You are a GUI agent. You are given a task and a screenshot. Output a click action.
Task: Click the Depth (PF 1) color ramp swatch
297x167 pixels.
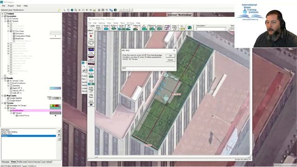click(x=55, y=88)
